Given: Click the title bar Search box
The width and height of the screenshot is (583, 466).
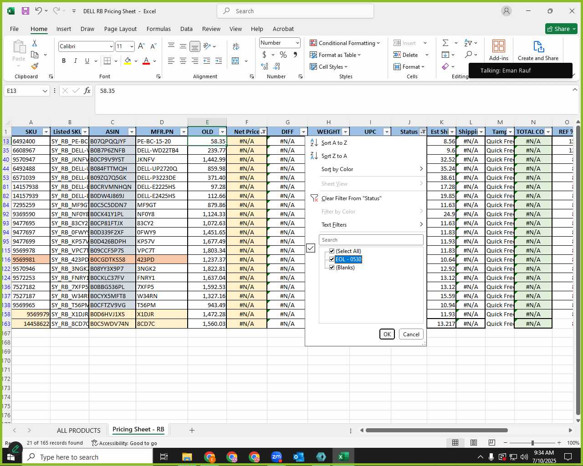Looking at the screenshot, I should click(x=295, y=11).
